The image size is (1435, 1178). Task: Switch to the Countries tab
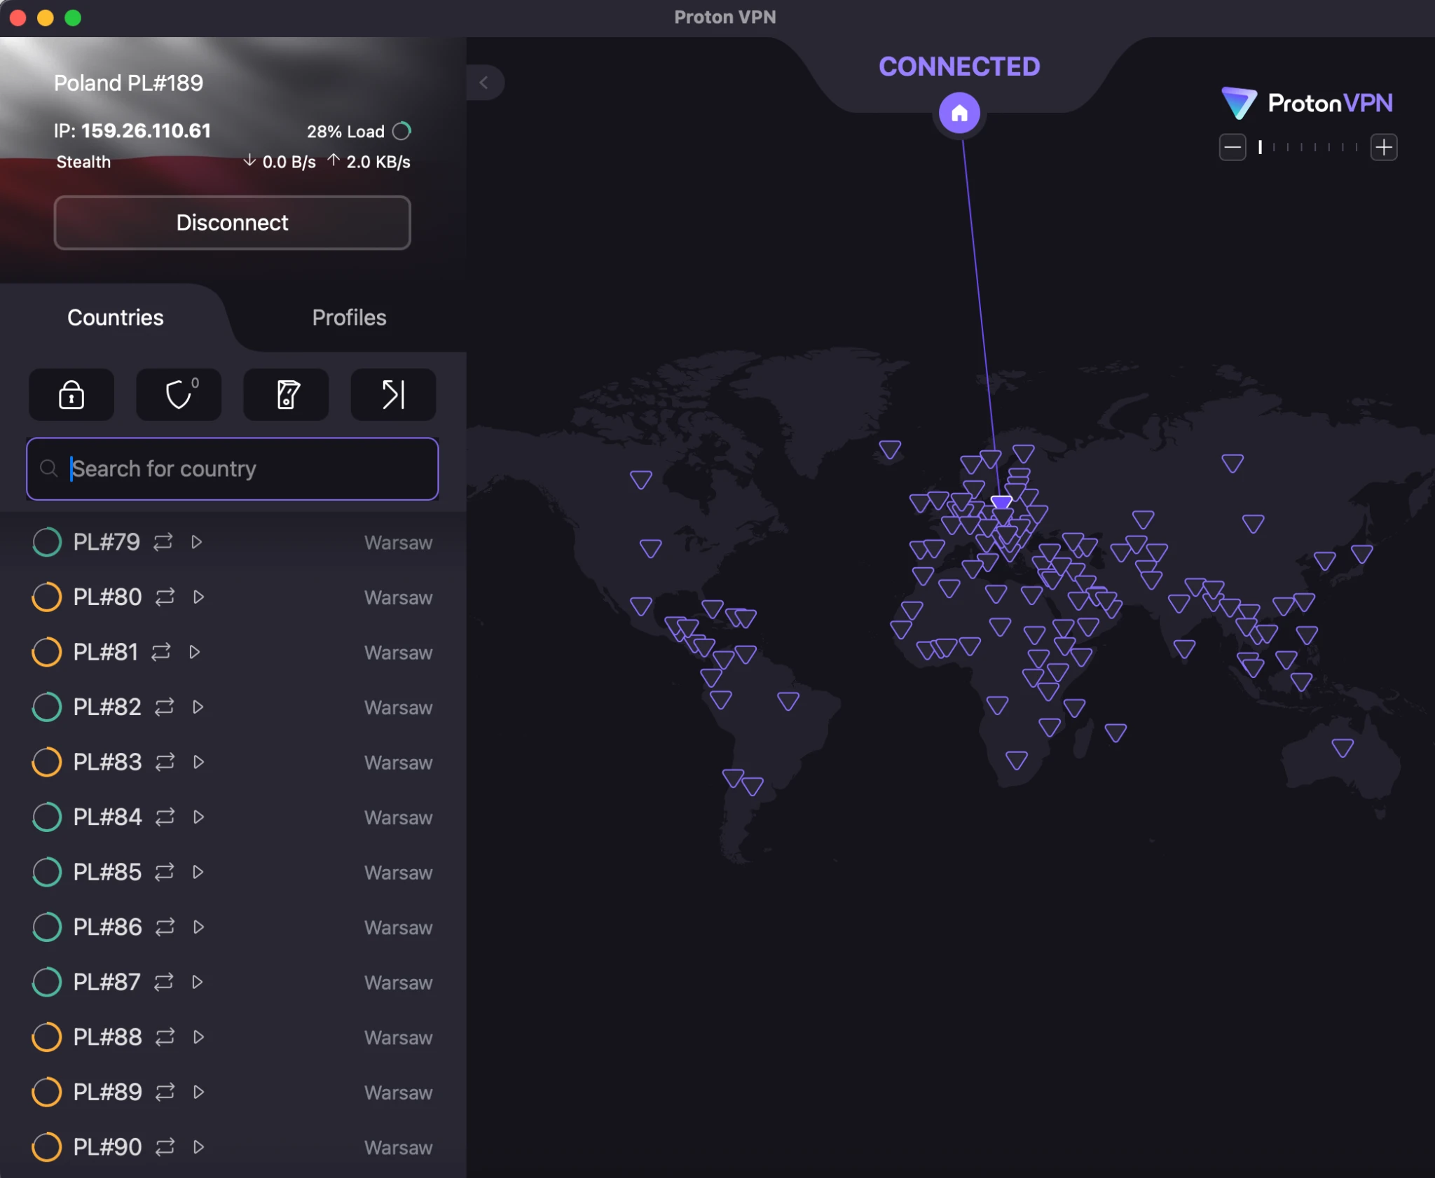click(115, 317)
